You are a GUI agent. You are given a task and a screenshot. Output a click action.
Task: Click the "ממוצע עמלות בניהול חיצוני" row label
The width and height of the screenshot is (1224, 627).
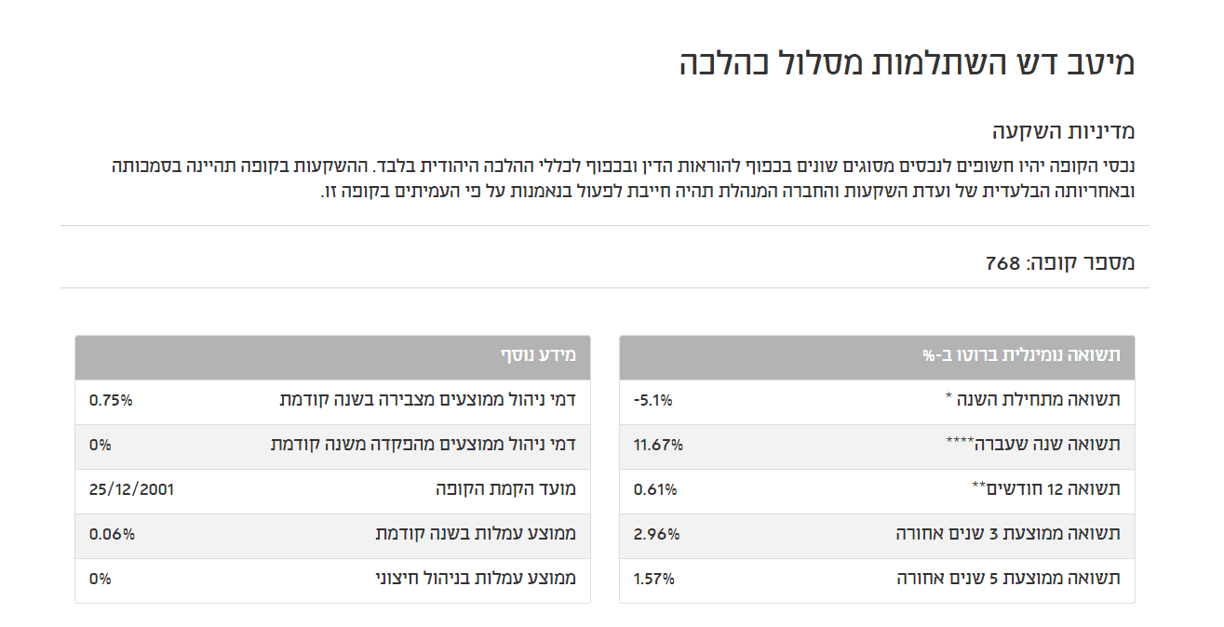475,579
